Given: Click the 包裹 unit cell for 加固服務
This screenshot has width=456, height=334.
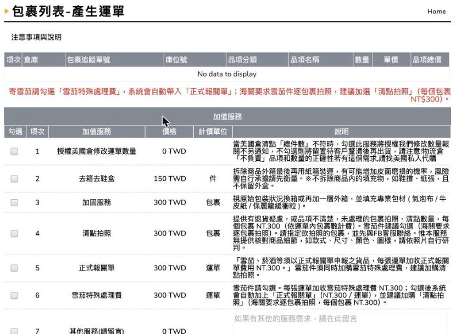Looking at the screenshot, I should [x=213, y=202].
